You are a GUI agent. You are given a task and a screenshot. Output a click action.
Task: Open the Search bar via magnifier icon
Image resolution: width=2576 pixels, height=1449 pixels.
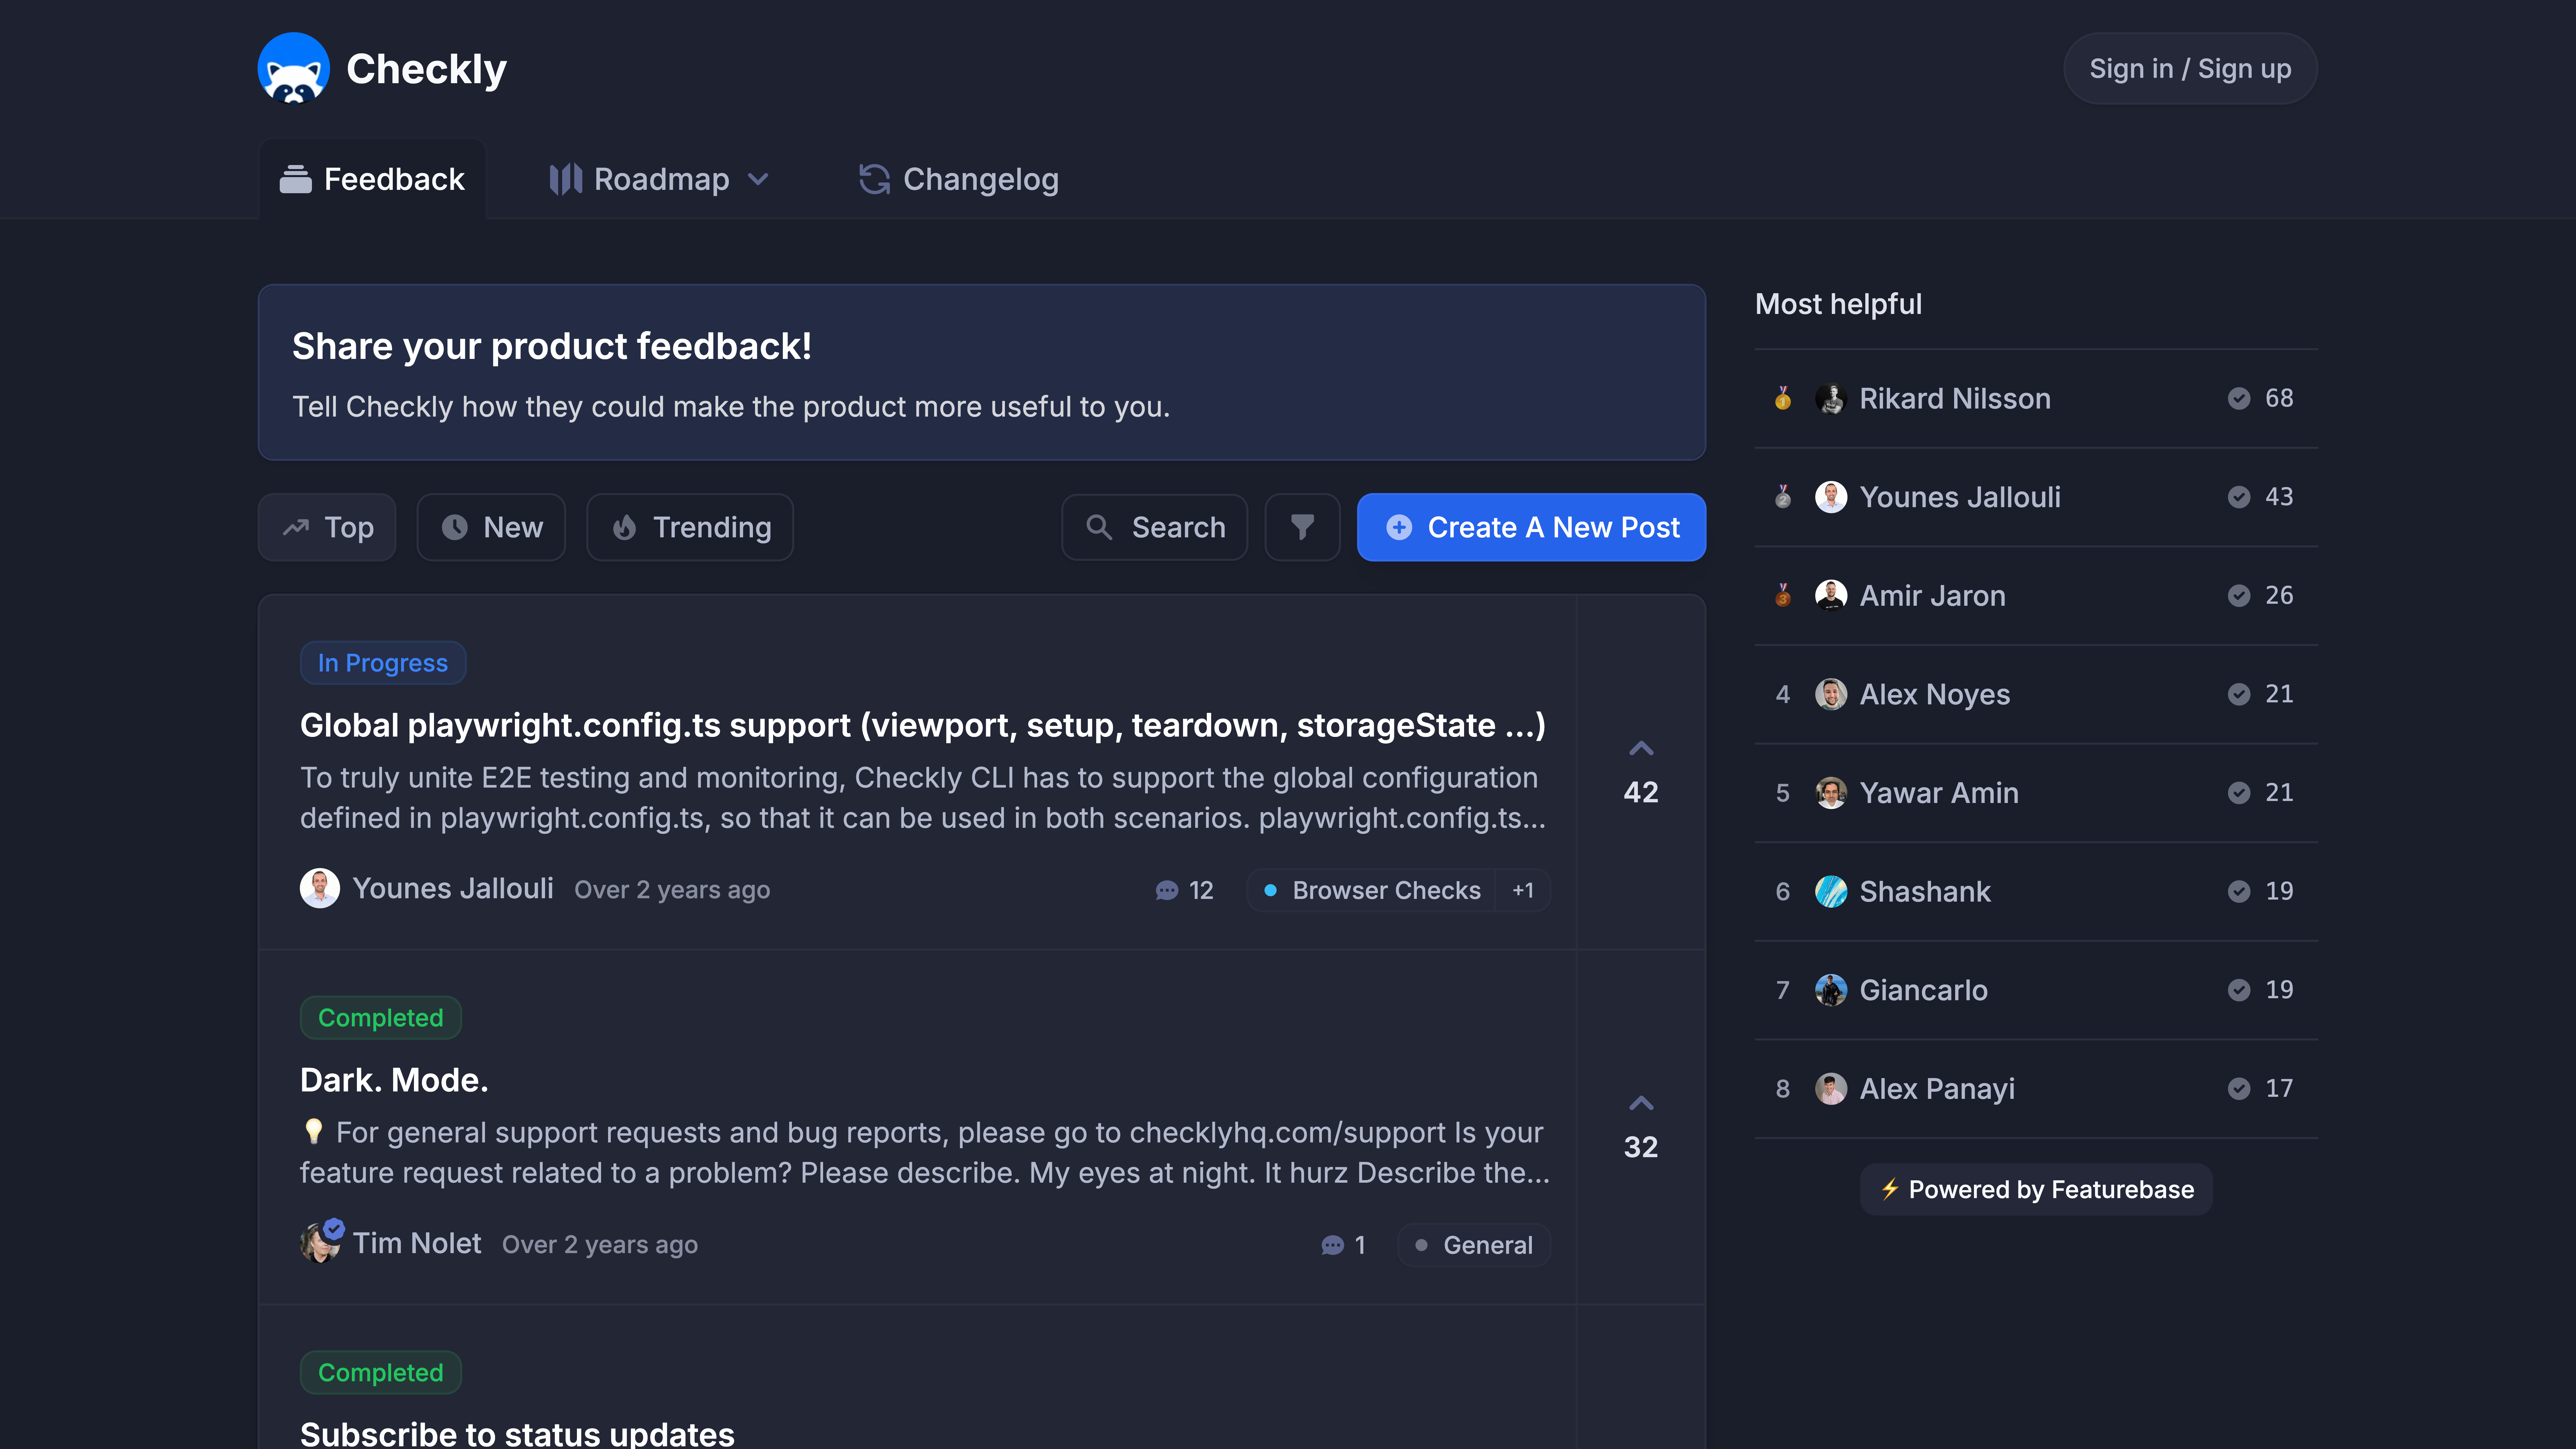point(1100,527)
